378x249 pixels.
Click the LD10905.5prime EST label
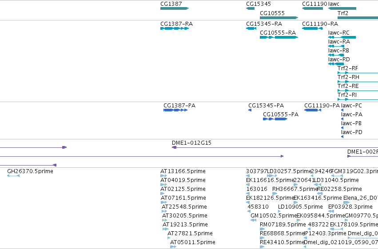(x=300, y=207)
